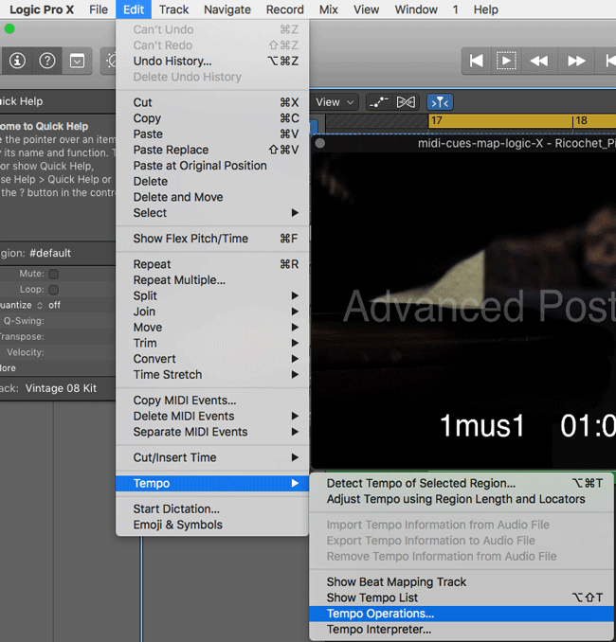Toggle the Flex bowtie button
This screenshot has height=642, width=616.
(x=406, y=102)
